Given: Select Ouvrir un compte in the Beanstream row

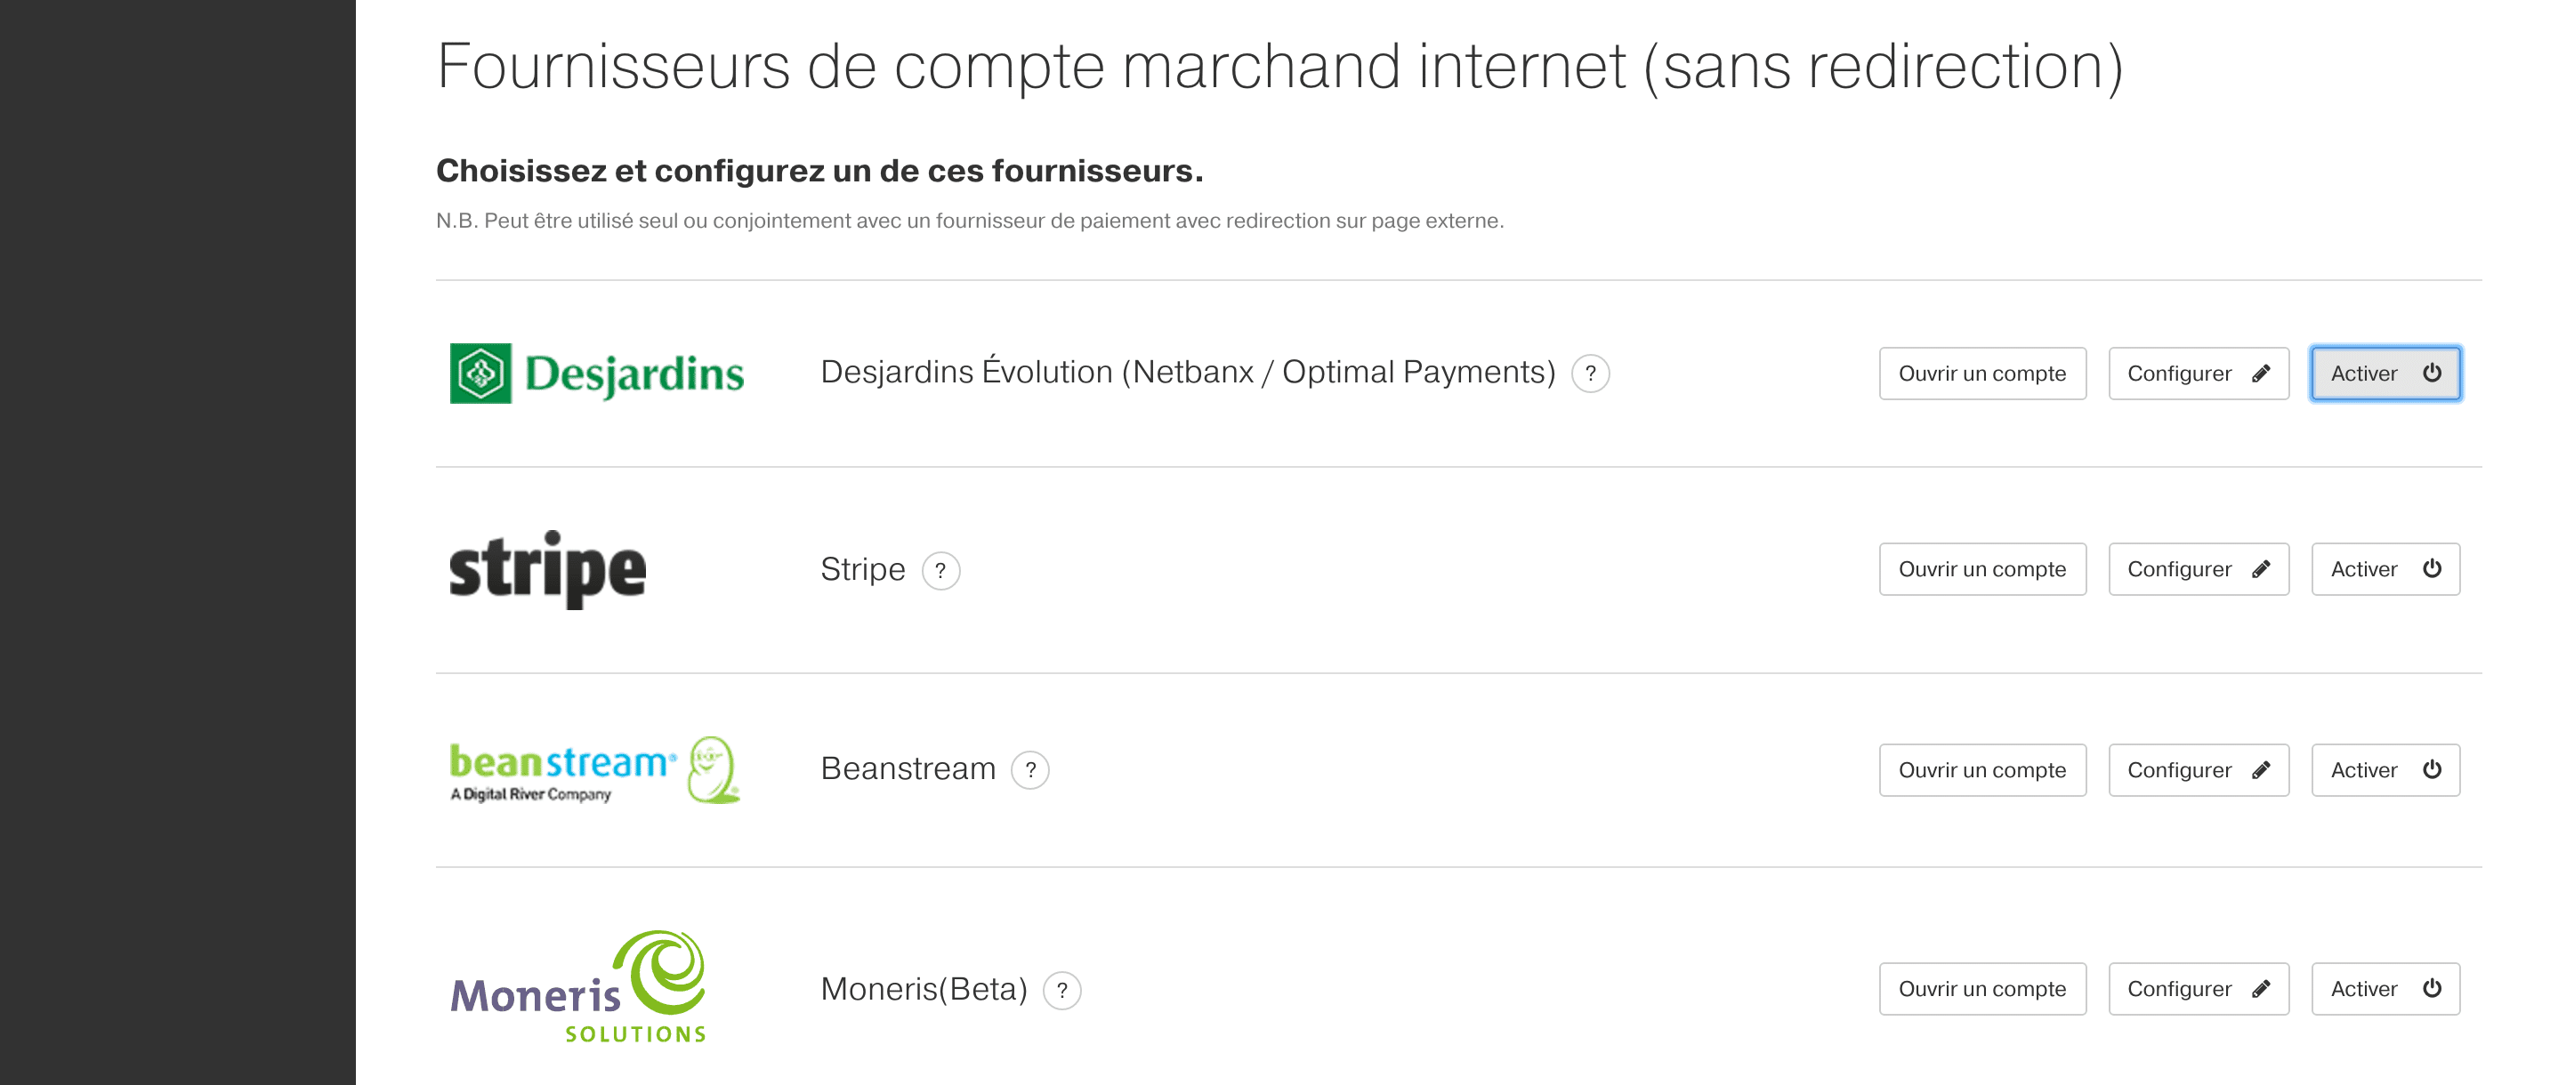Looking at the screenshot, I should tap(1981, 770).
